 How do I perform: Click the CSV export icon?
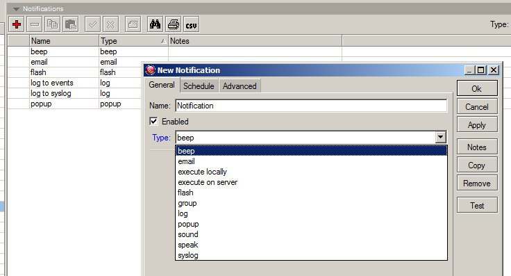[x=192, y=24]
